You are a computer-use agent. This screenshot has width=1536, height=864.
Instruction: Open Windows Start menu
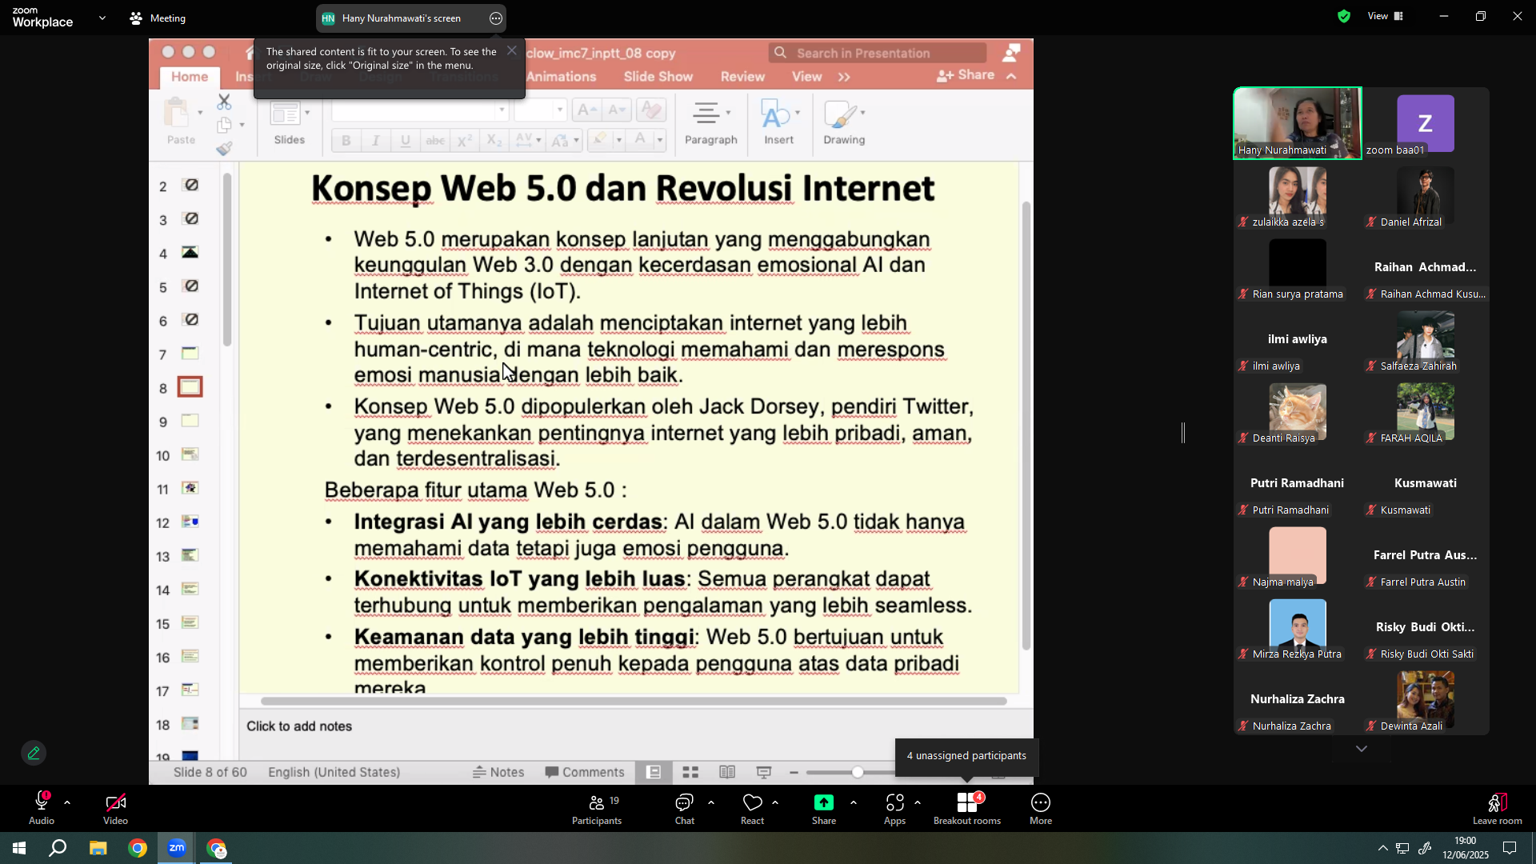(x=19, y=848)
